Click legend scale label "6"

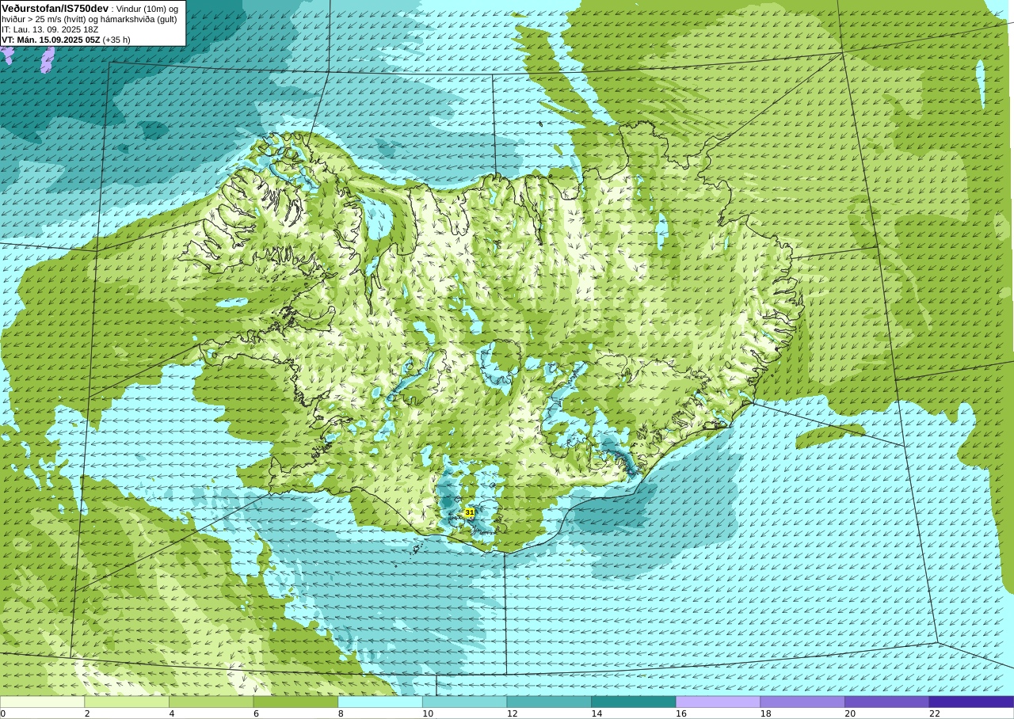[256, 713]
